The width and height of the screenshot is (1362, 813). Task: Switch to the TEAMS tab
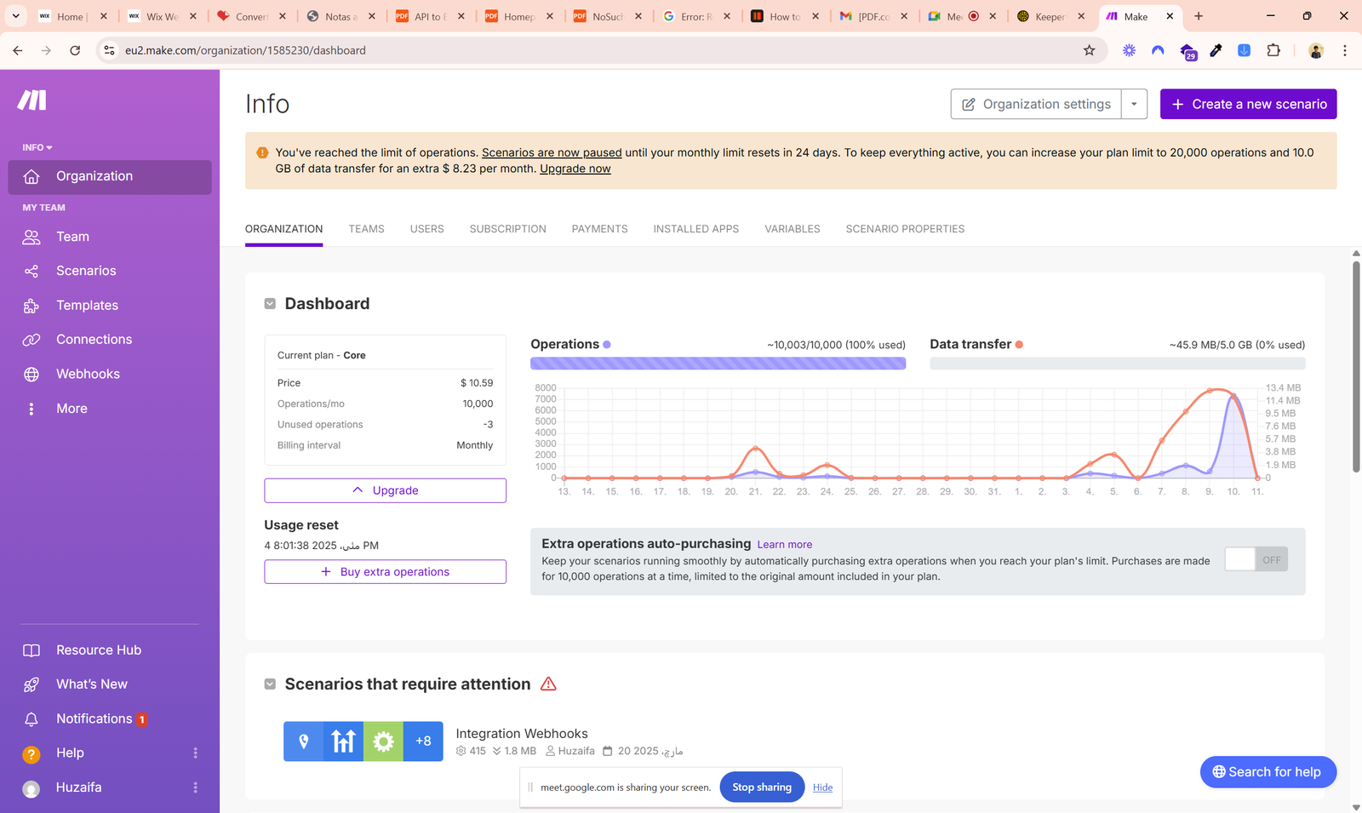pyautogui.click(x=366, y=229)
